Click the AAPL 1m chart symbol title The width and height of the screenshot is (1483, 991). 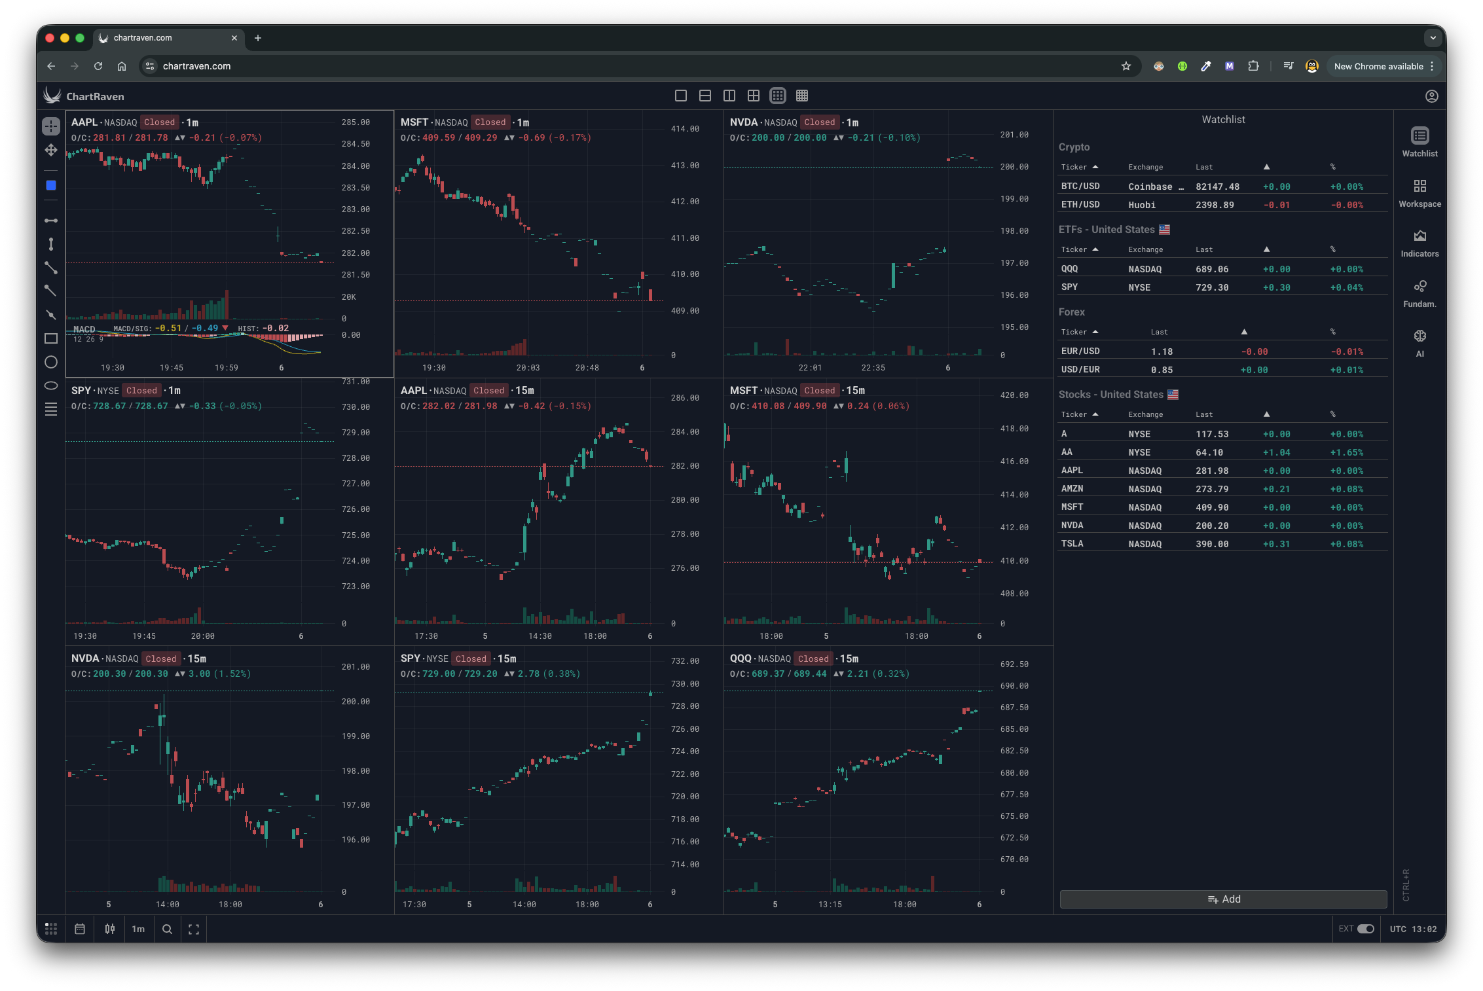pyautogui.click(x=84, y=122)
